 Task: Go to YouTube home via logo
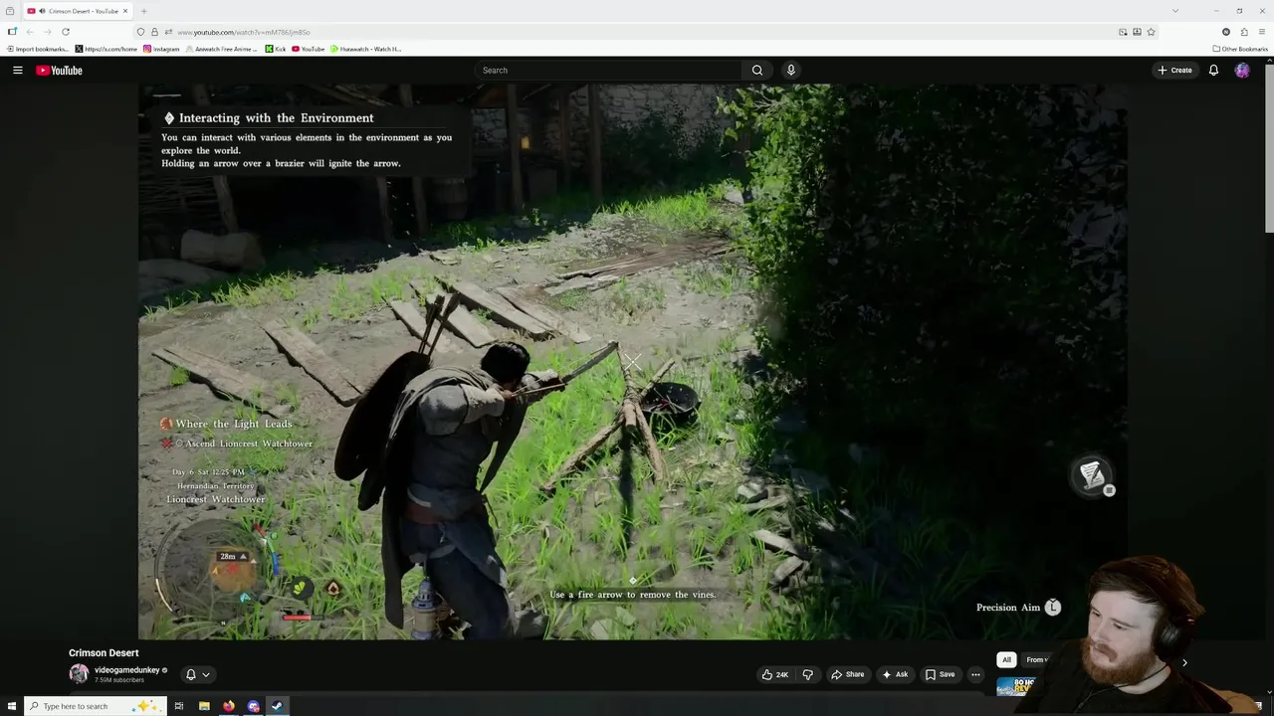pyautogui.click(x=59, y=70)
